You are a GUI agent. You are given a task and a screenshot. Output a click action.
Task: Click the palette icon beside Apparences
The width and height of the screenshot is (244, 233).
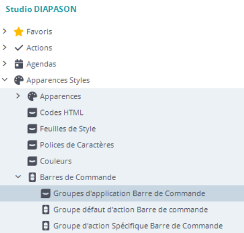click(x=32, y=97)
